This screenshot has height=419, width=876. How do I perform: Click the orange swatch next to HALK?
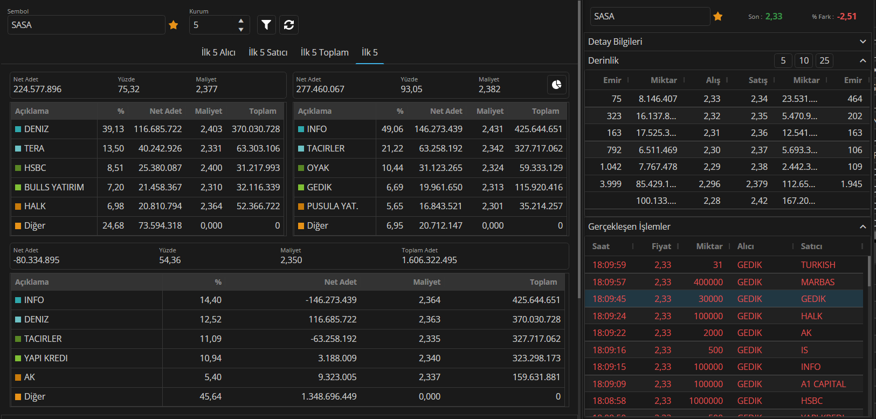click(x=18, y=207)
